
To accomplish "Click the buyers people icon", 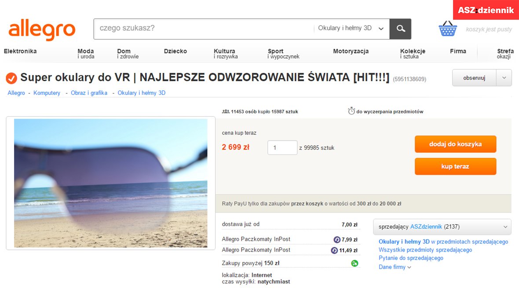I will click(226, 111).
